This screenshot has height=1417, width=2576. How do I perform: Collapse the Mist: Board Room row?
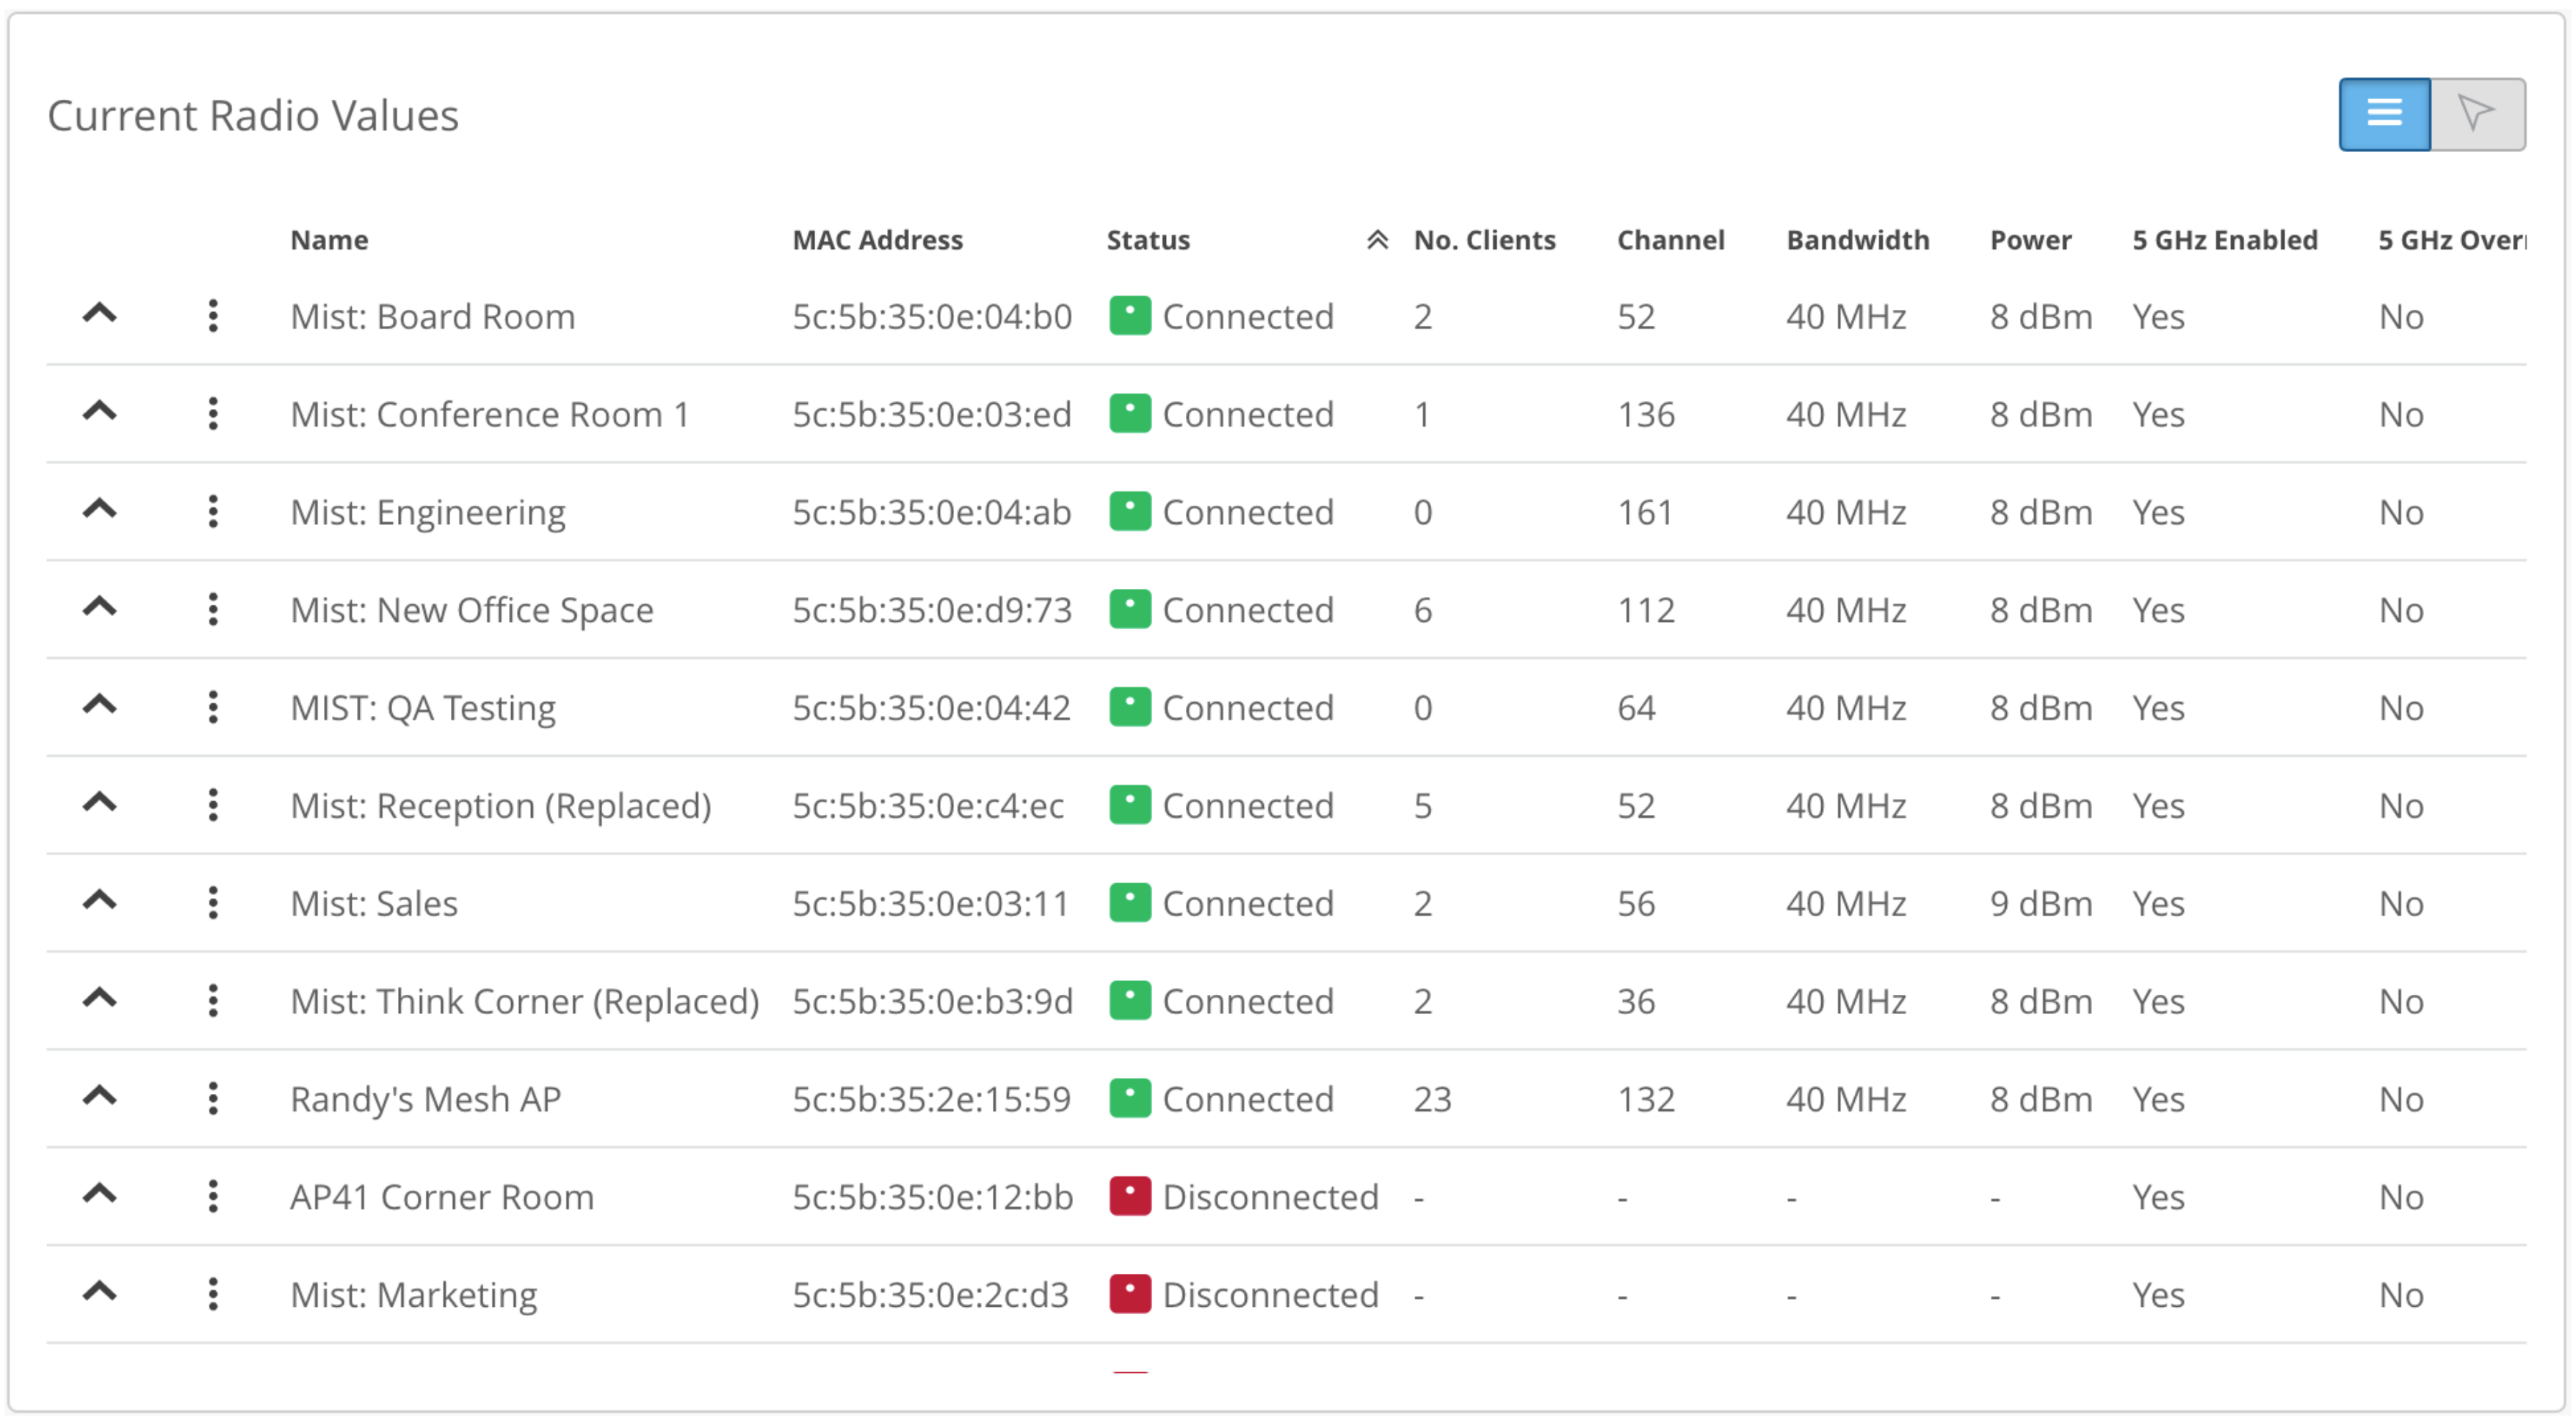(99, 314)
